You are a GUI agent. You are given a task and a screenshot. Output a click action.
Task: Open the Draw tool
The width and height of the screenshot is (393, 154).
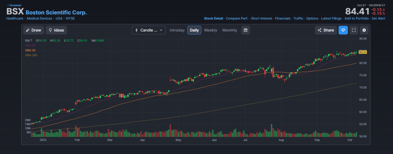pyautogui.click(x=34, y=30)
